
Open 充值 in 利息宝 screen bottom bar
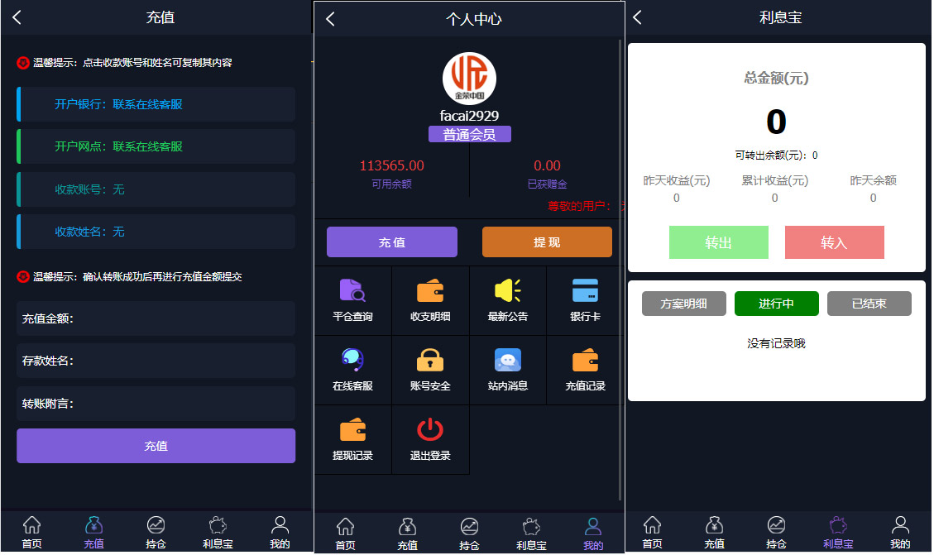pos(714,532)
